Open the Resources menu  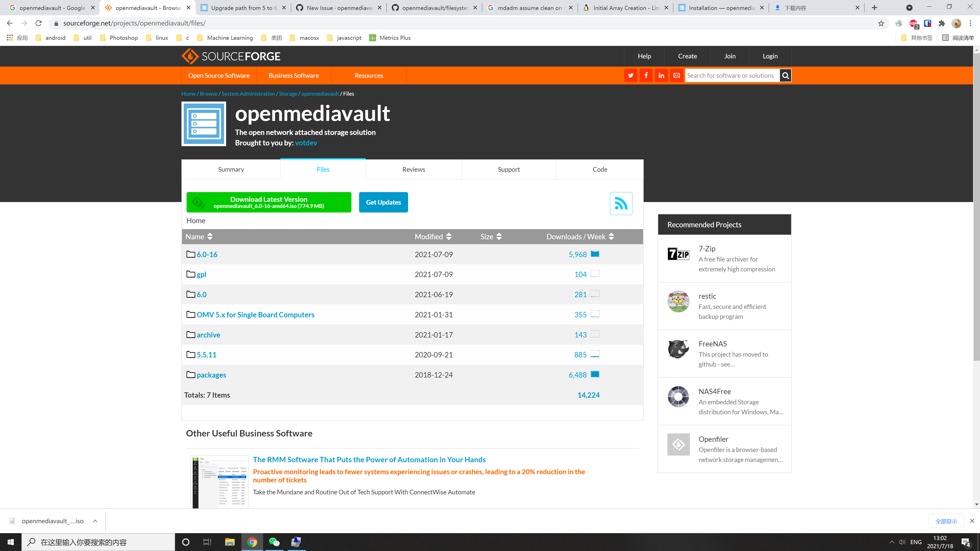pyautogui.click(x=368, y=75)
